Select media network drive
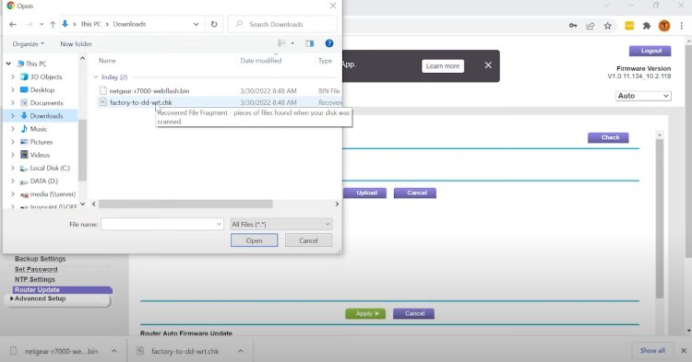Image resolution: width=692 pixels, height=362 pixels. (x=52, y=193)
